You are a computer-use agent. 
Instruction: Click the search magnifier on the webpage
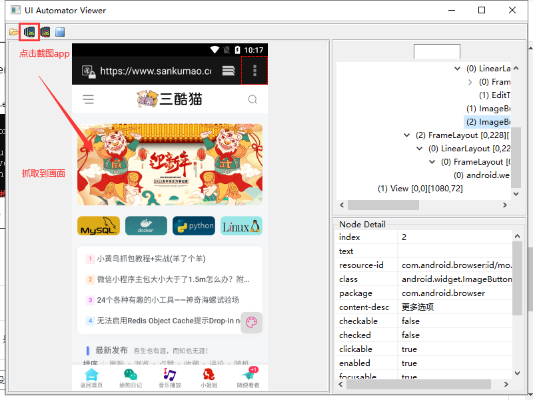click(253, 99)
